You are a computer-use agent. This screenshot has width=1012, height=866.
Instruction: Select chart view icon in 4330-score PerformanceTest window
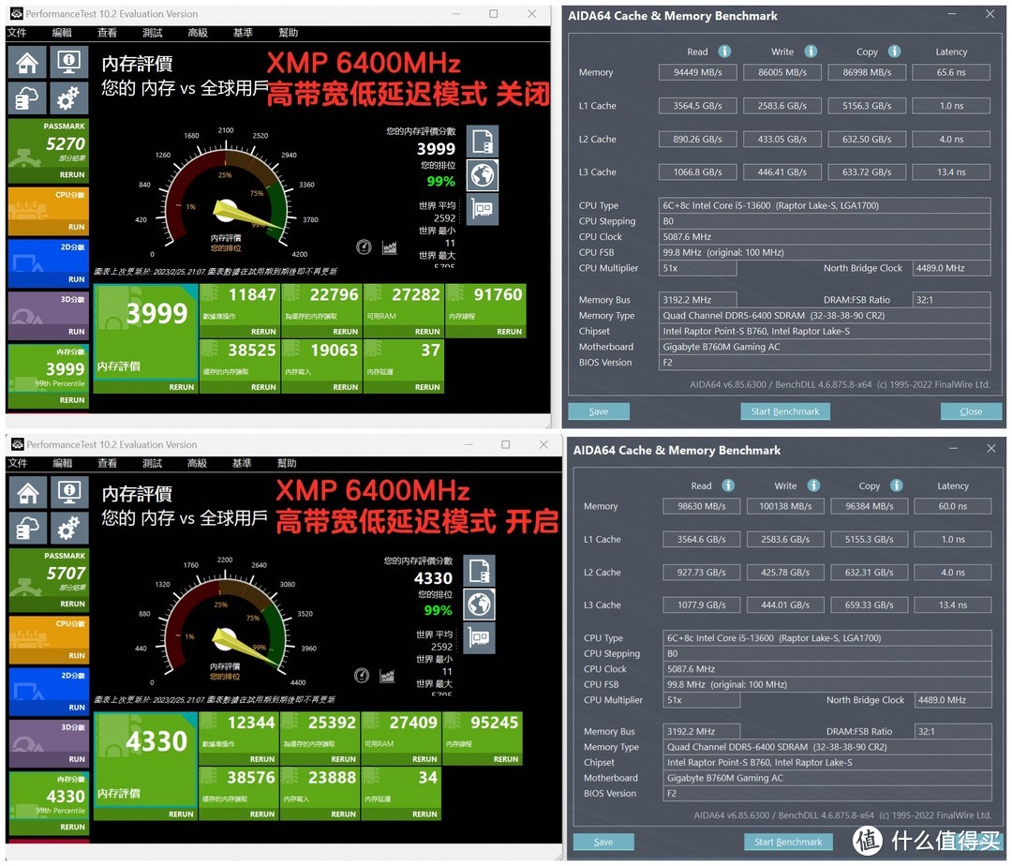point(387,675)
